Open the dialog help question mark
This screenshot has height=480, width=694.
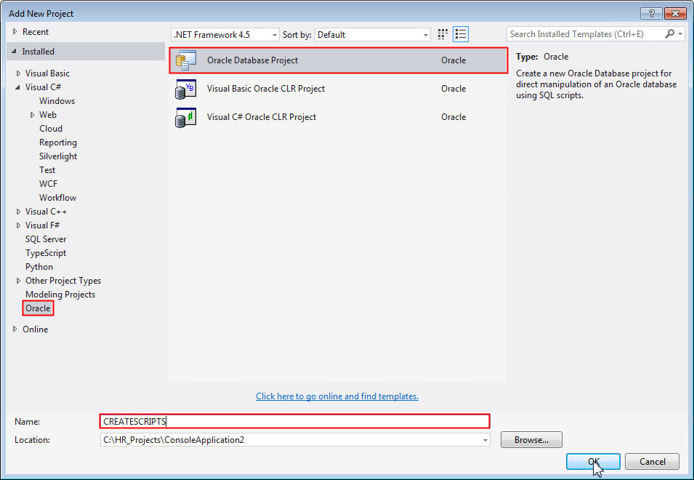coord(650,12)
